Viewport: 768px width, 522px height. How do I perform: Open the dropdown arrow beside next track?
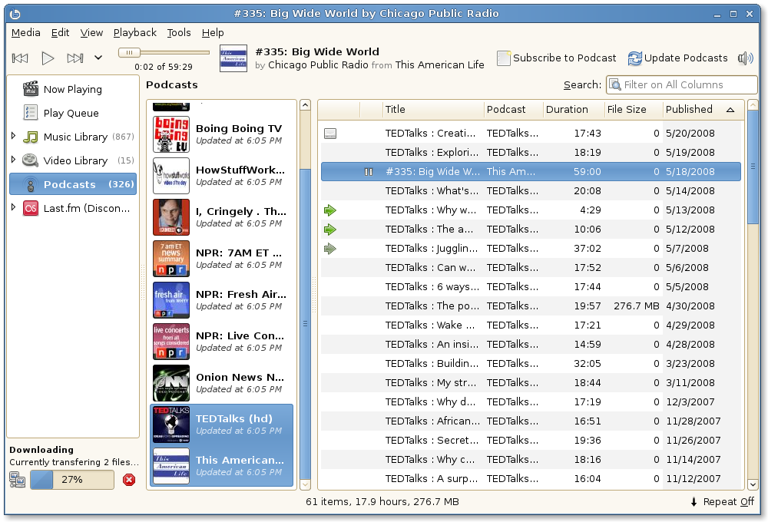[98, 58]
